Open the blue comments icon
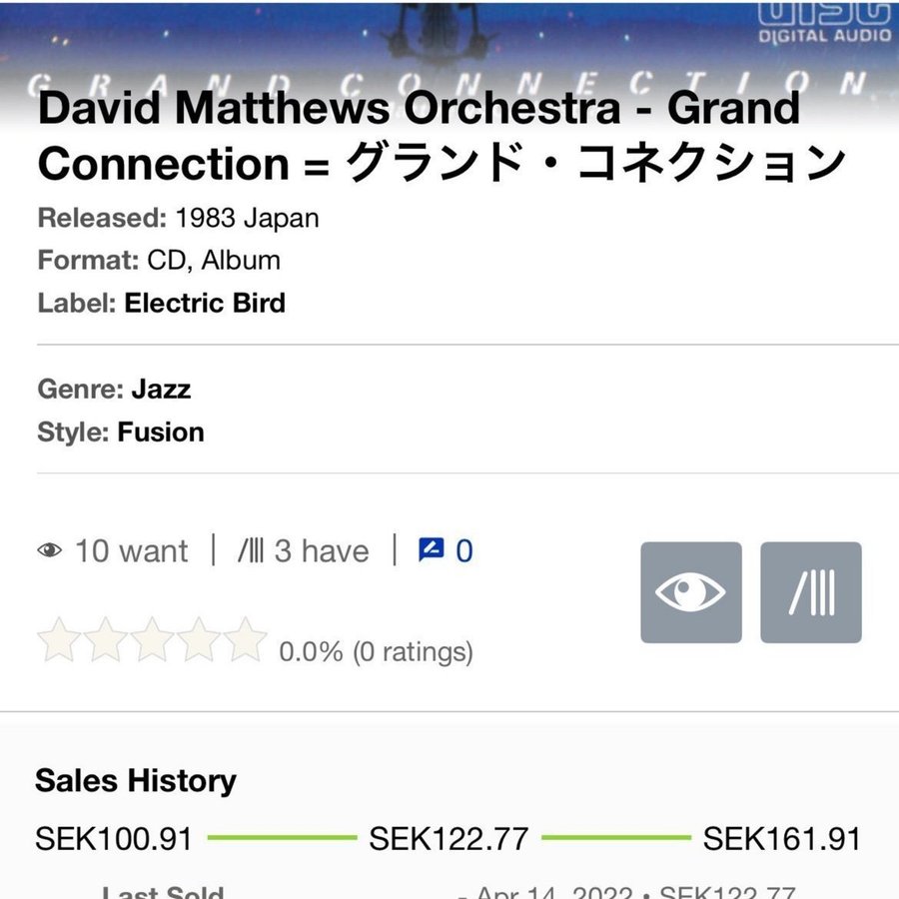Image resolution: width=899 pixels, height=899 pixels. (432, 549)
